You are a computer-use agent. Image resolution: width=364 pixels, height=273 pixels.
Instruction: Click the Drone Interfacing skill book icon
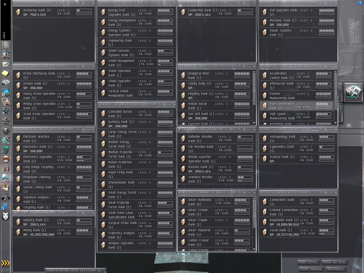(x=18, y=76)
